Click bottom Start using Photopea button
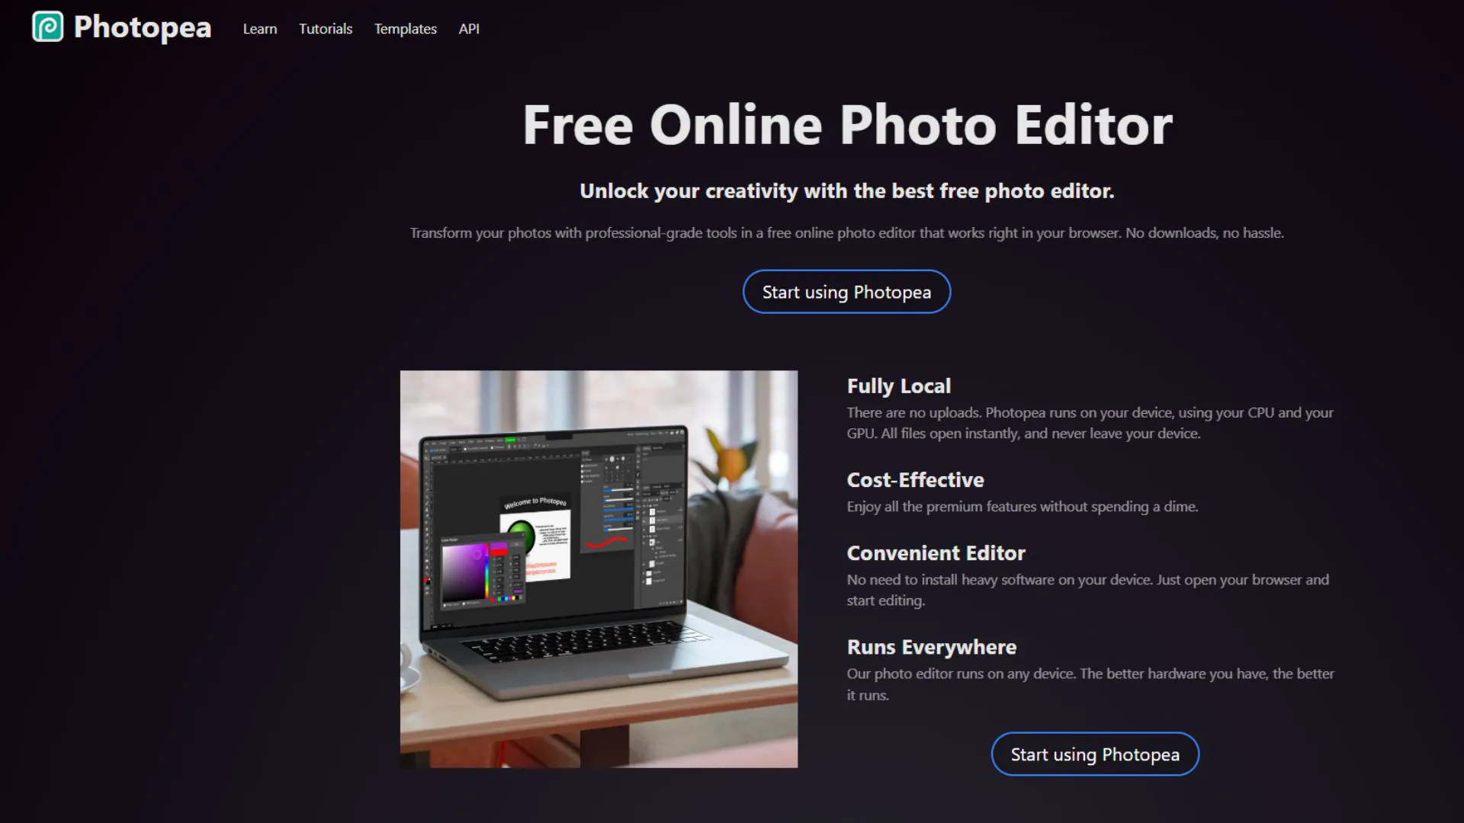Screen dimensions: 1464x823 tap(1095, 754)
